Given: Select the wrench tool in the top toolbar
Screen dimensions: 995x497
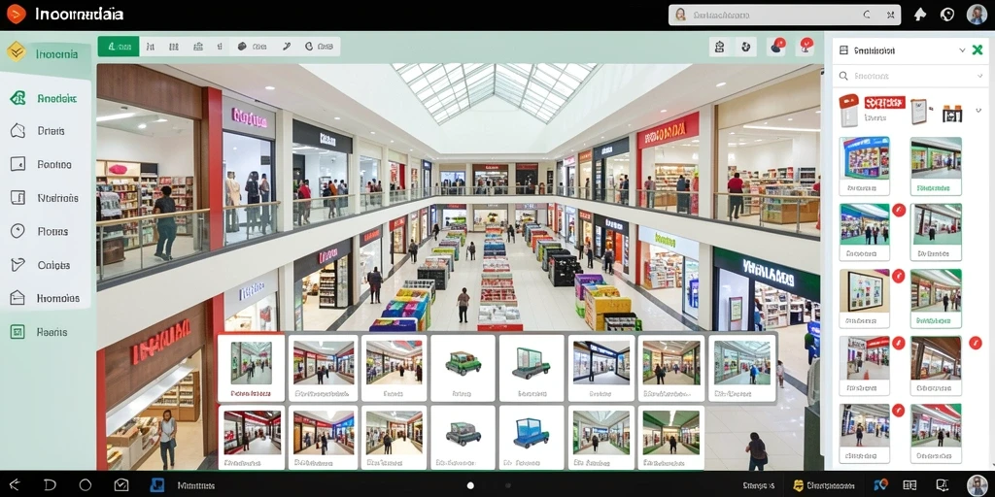Looking at the screenshot, I should tap(287, 47).
